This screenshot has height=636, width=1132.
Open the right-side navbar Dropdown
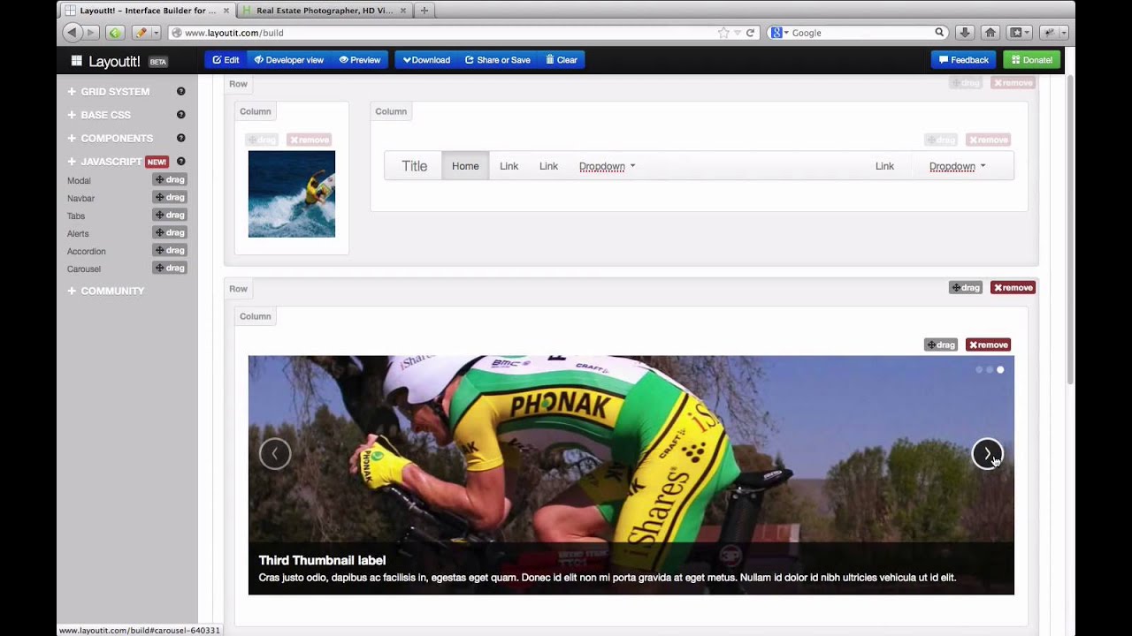coord(958,166)
